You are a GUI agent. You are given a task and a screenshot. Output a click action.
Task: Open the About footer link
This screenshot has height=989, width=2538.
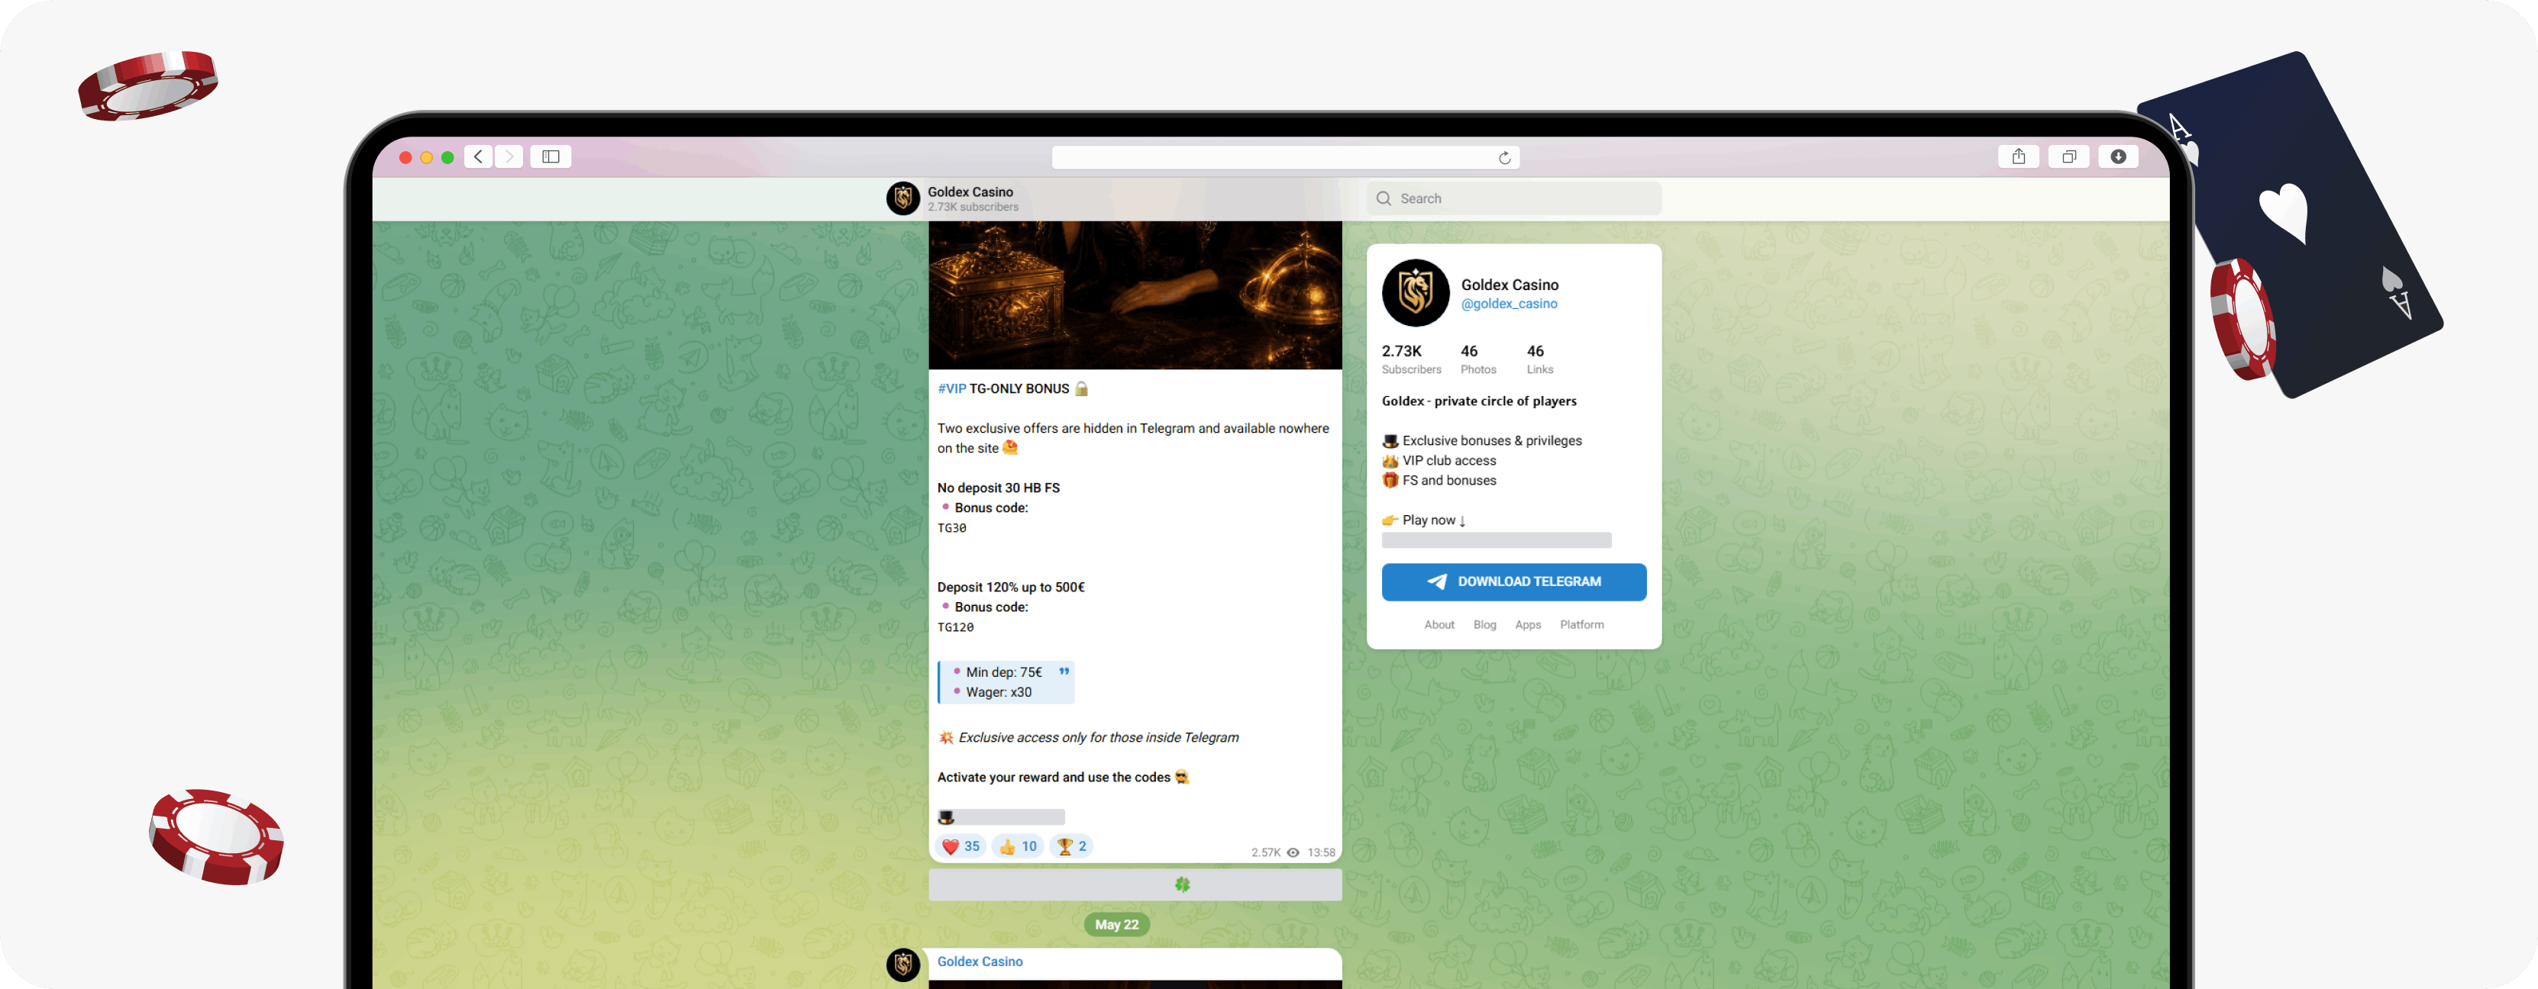click(1439, 624)
